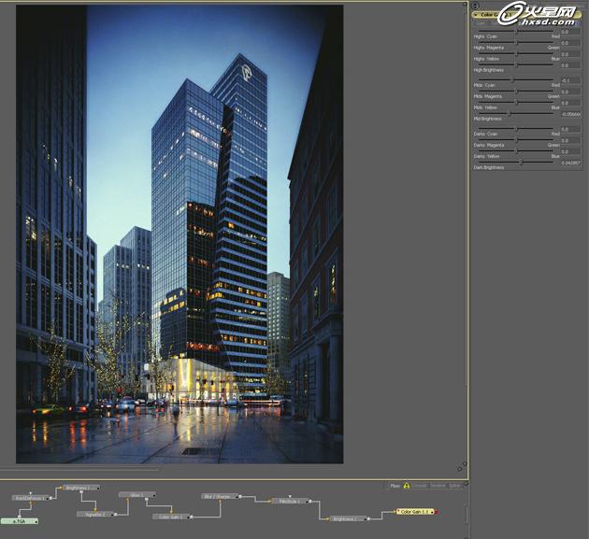
Task: Open the Console tab
Action: (420, 486)
